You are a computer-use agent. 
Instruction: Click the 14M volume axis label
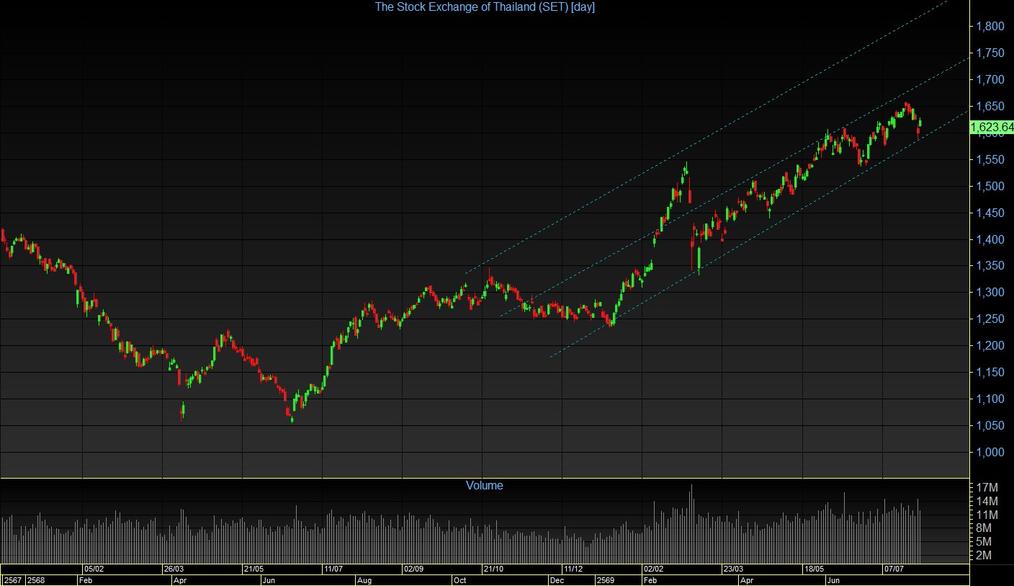987,502
